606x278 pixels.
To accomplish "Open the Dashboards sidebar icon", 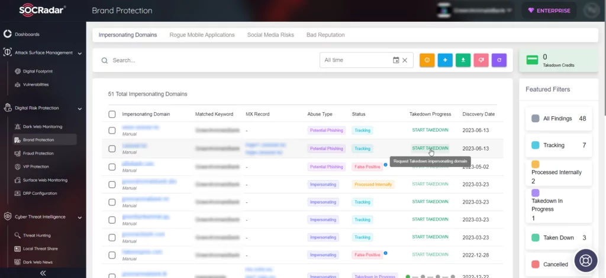I will 7,34.
